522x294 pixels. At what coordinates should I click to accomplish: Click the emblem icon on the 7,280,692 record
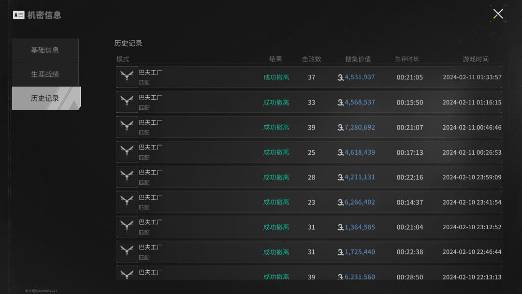(x=127, y=127)
